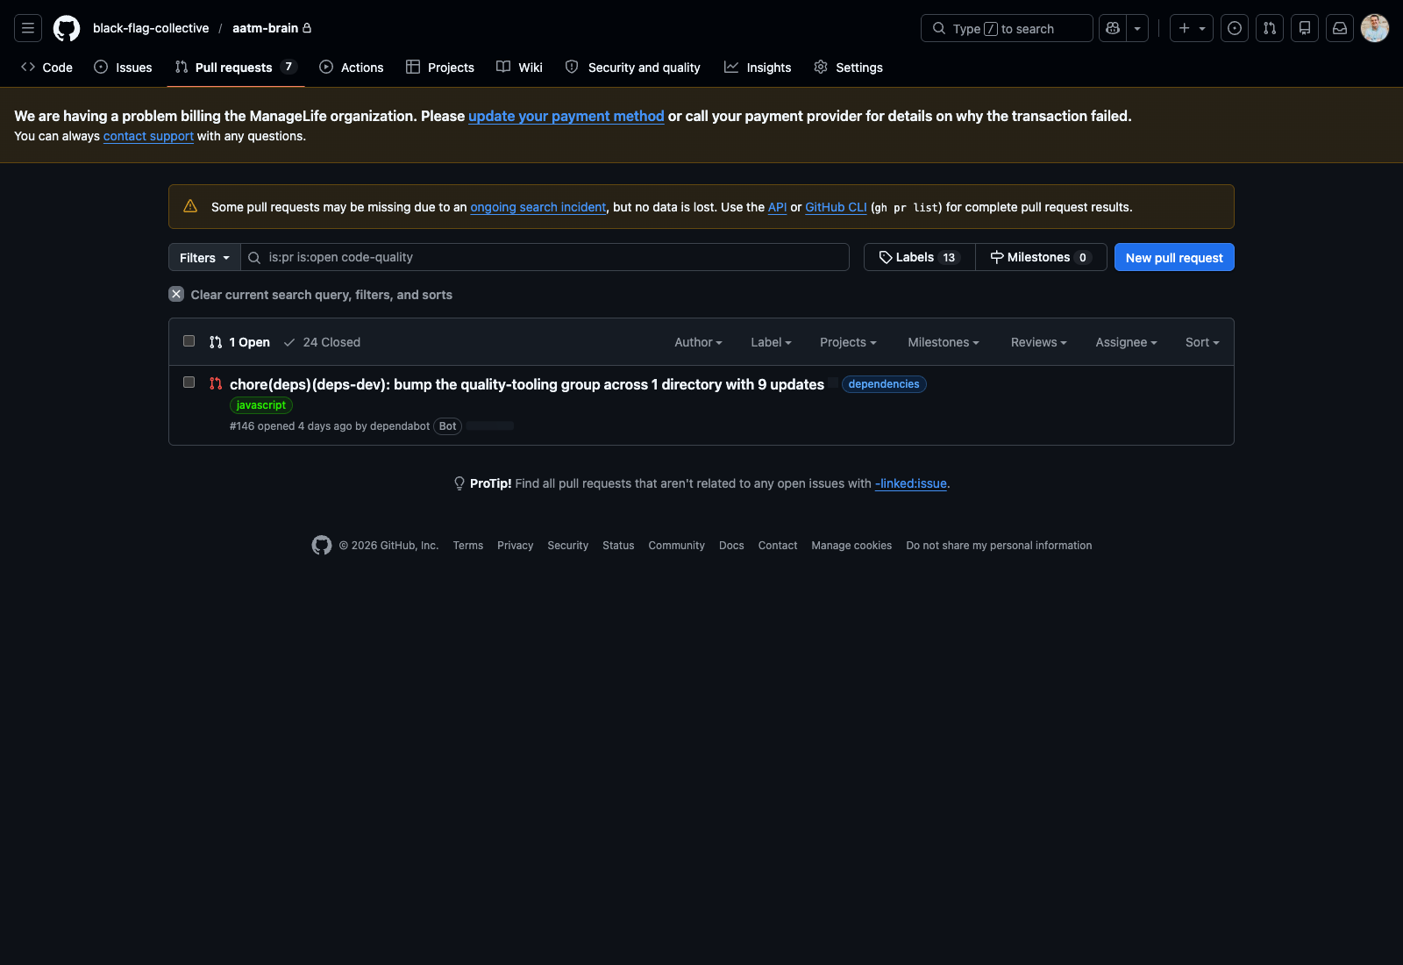1403x965 pixels.
Task: Open the update your payment method link
Action: click(x=566, y=116)
